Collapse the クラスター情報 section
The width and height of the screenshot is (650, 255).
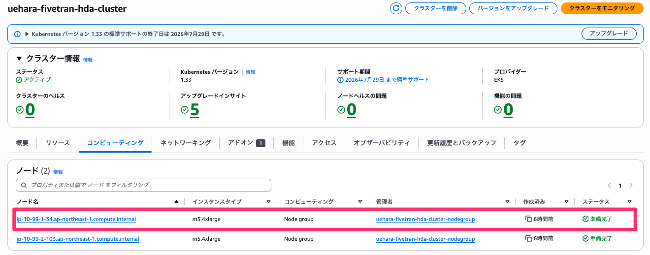pyautogui.click(x=19, y=59)
